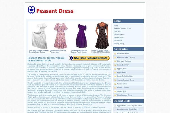Click post icon beside Hippie Skirts recent post

(x=115, y=105)
